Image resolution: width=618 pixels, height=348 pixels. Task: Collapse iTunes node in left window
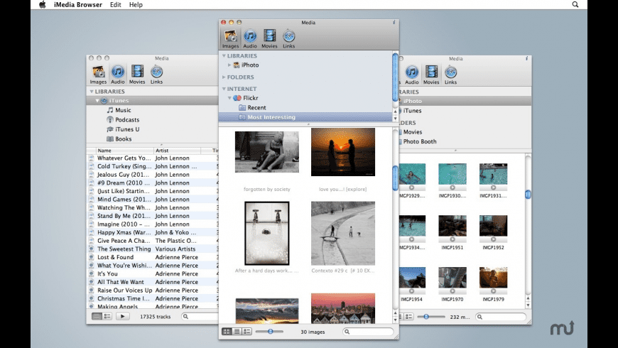[97, 101]
